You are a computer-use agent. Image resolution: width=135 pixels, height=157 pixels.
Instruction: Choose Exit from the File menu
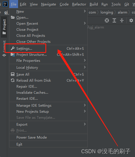(x=49, y=144)
